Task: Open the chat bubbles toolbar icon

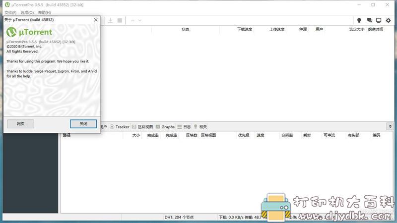Action: pyautogui.click(x=369, y=20)
